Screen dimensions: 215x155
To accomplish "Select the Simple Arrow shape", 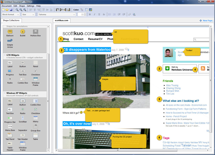I will (10, 43).
